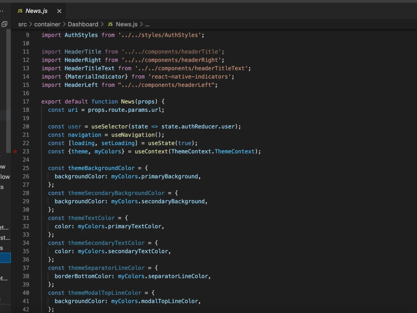Click 'themeSeparatorLineColor' on line 37
This screenshot has height=313, width=417.
pos(106,268)
